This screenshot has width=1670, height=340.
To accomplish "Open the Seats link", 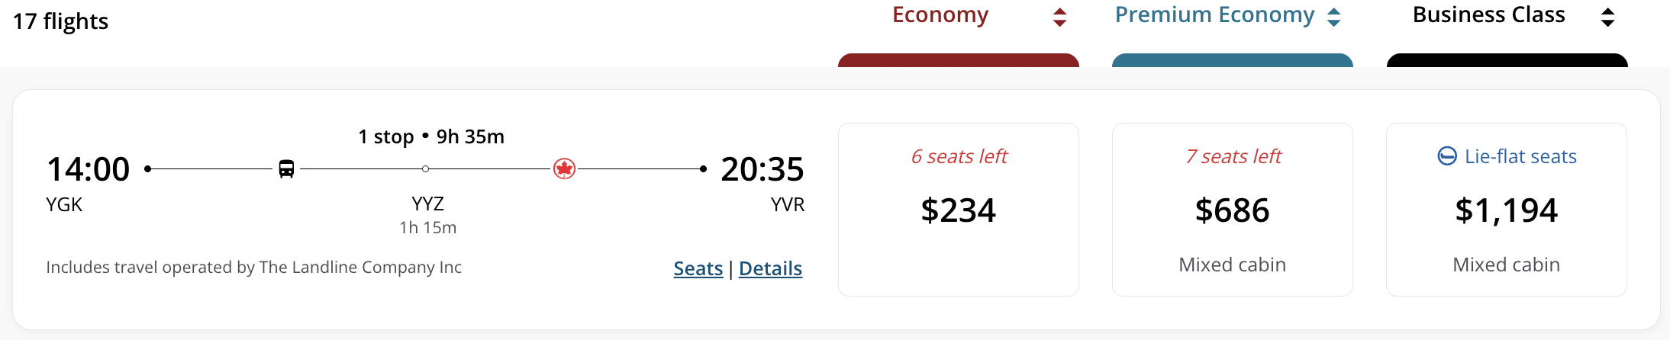I will click(x=698, y=268).
